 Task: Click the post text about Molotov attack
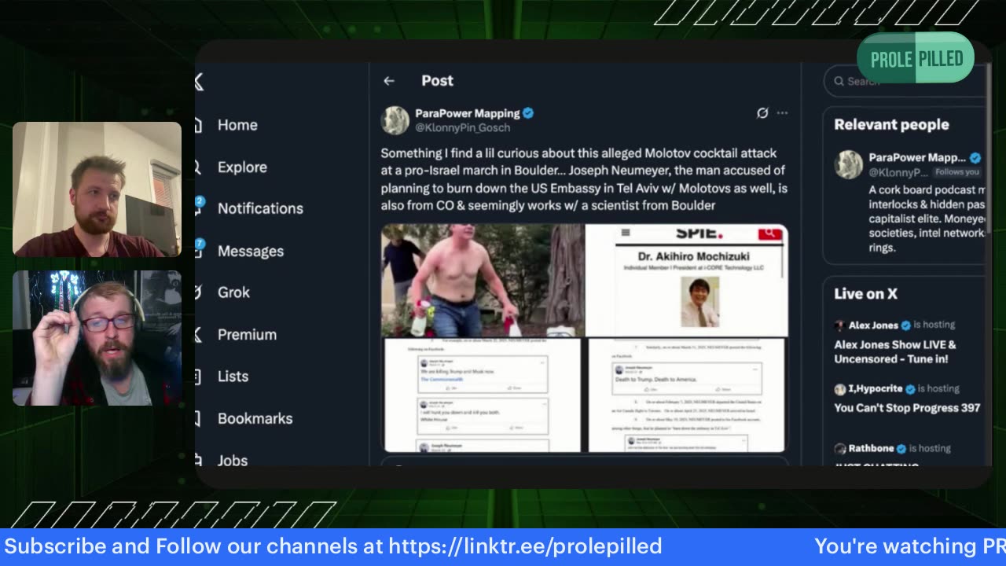584,179
